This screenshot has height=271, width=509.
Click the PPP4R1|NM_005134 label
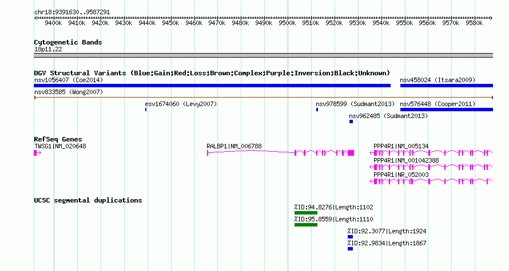[401, 147]
